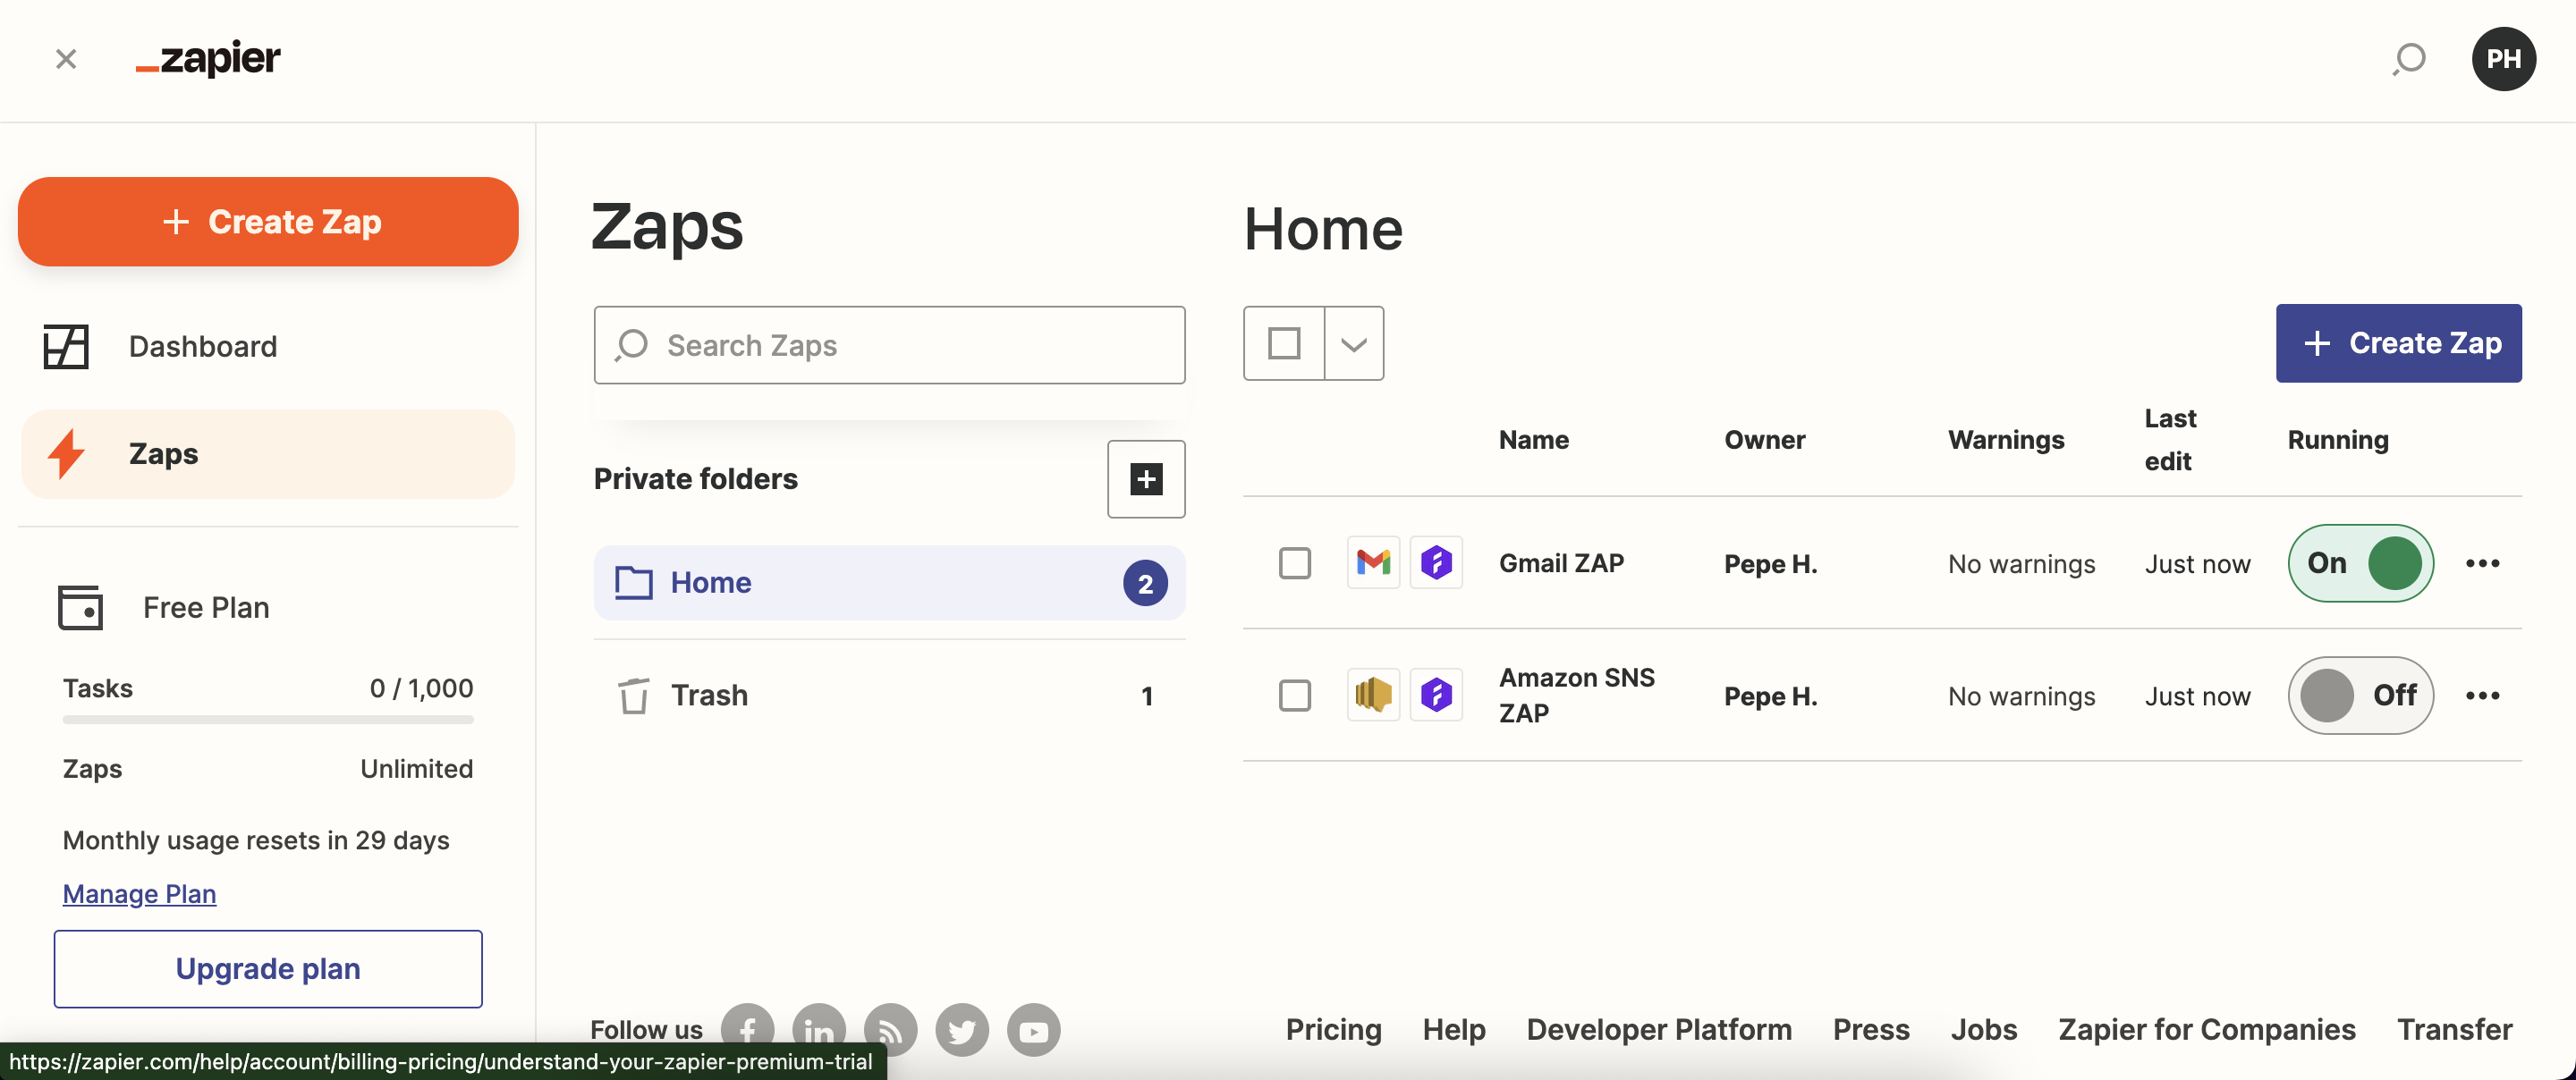Open the Press footer link

(1871, 1030)
